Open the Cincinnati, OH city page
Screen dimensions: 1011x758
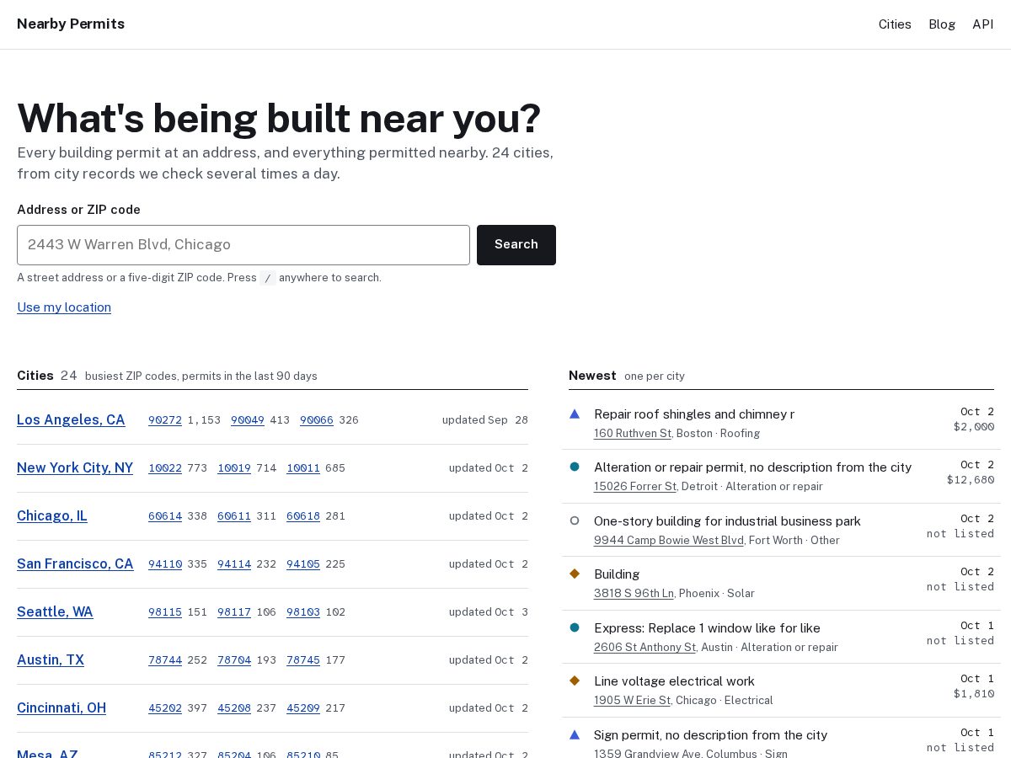(x=62, y=707)
